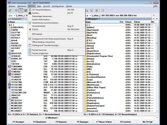Click the right panel vertical scrollbar
Image resolution: width=167 pixels, height=125 pixels.
point(157,68)
